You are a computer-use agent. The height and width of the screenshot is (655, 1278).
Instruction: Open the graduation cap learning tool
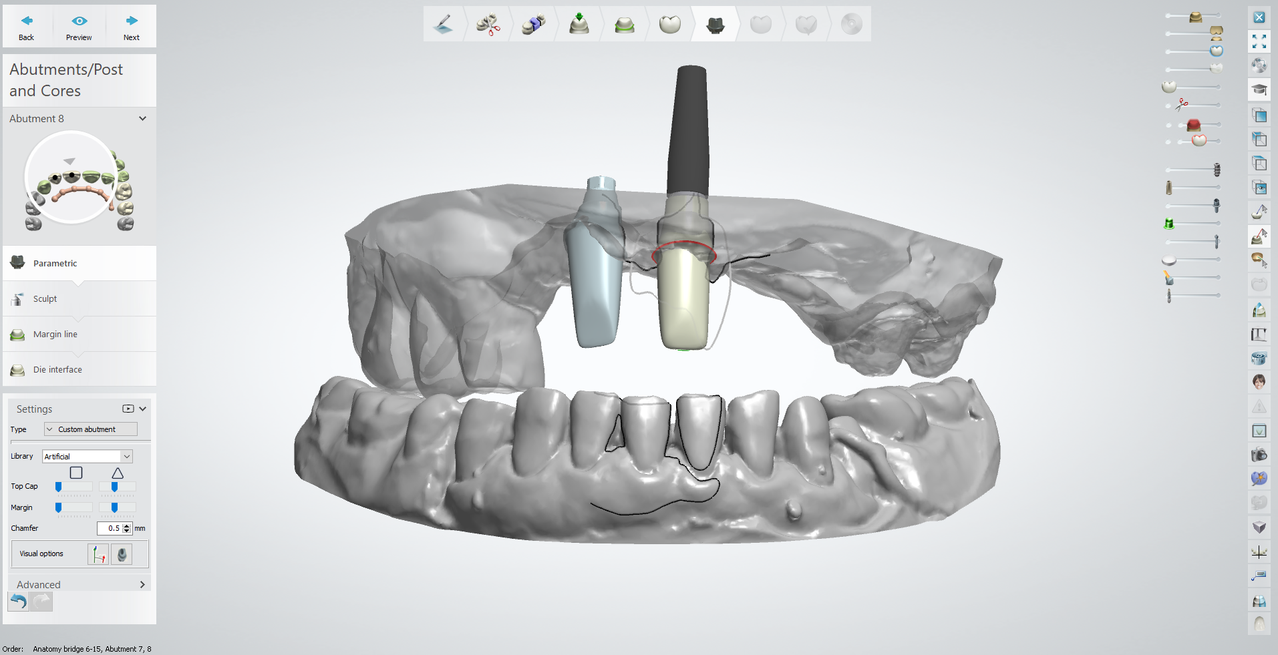(1259, 89)
